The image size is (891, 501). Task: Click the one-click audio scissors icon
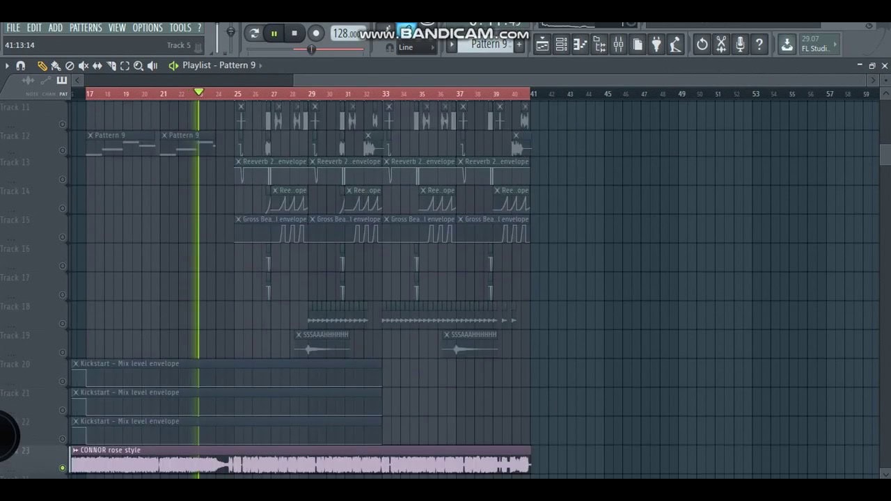pos(721,45)
